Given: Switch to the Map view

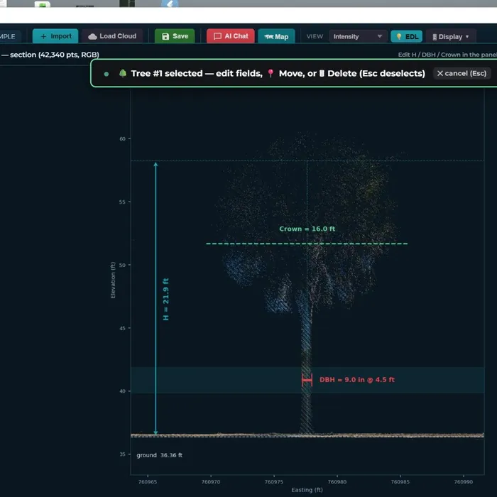Looking at the screenshot, I should 276,36.
